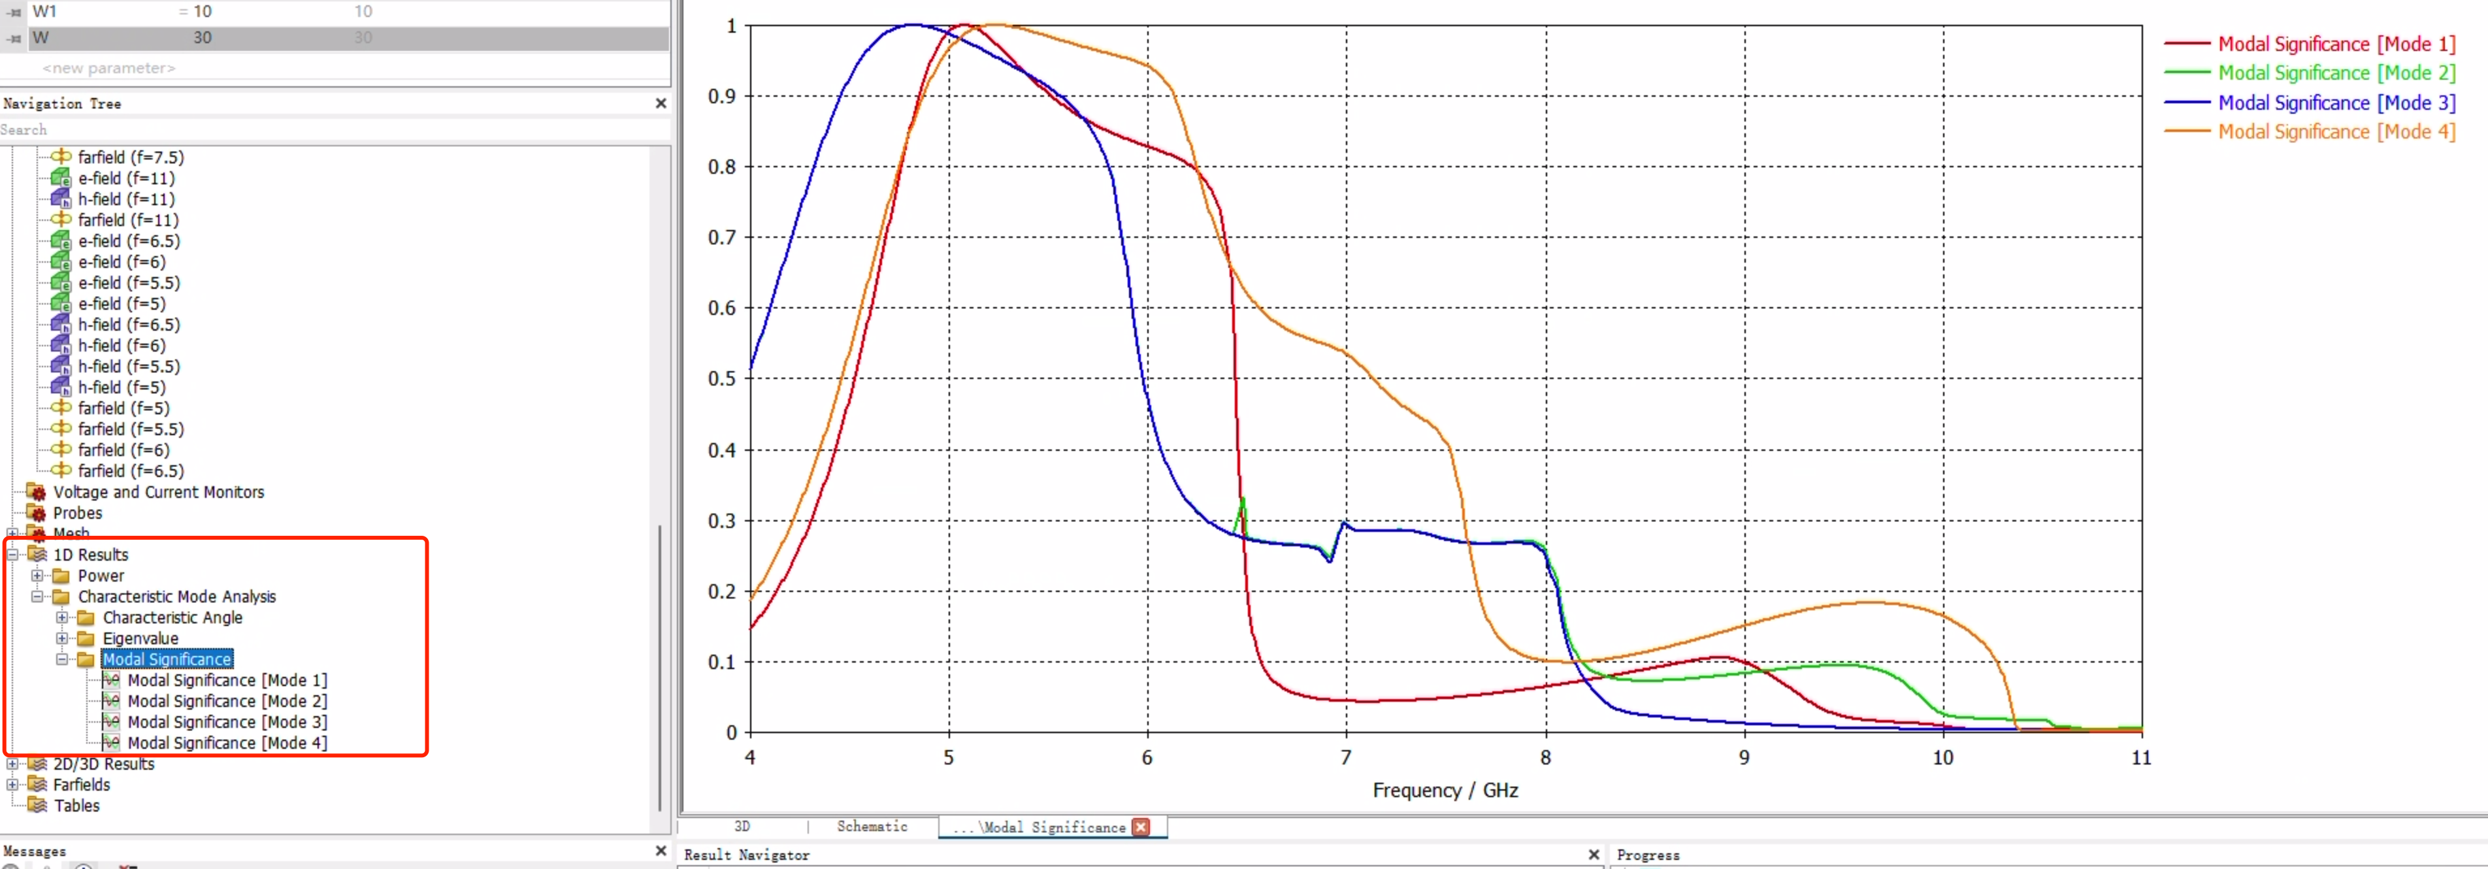Collapse the Modal Significance folder
2488x869 pixels.
[62, 659]
